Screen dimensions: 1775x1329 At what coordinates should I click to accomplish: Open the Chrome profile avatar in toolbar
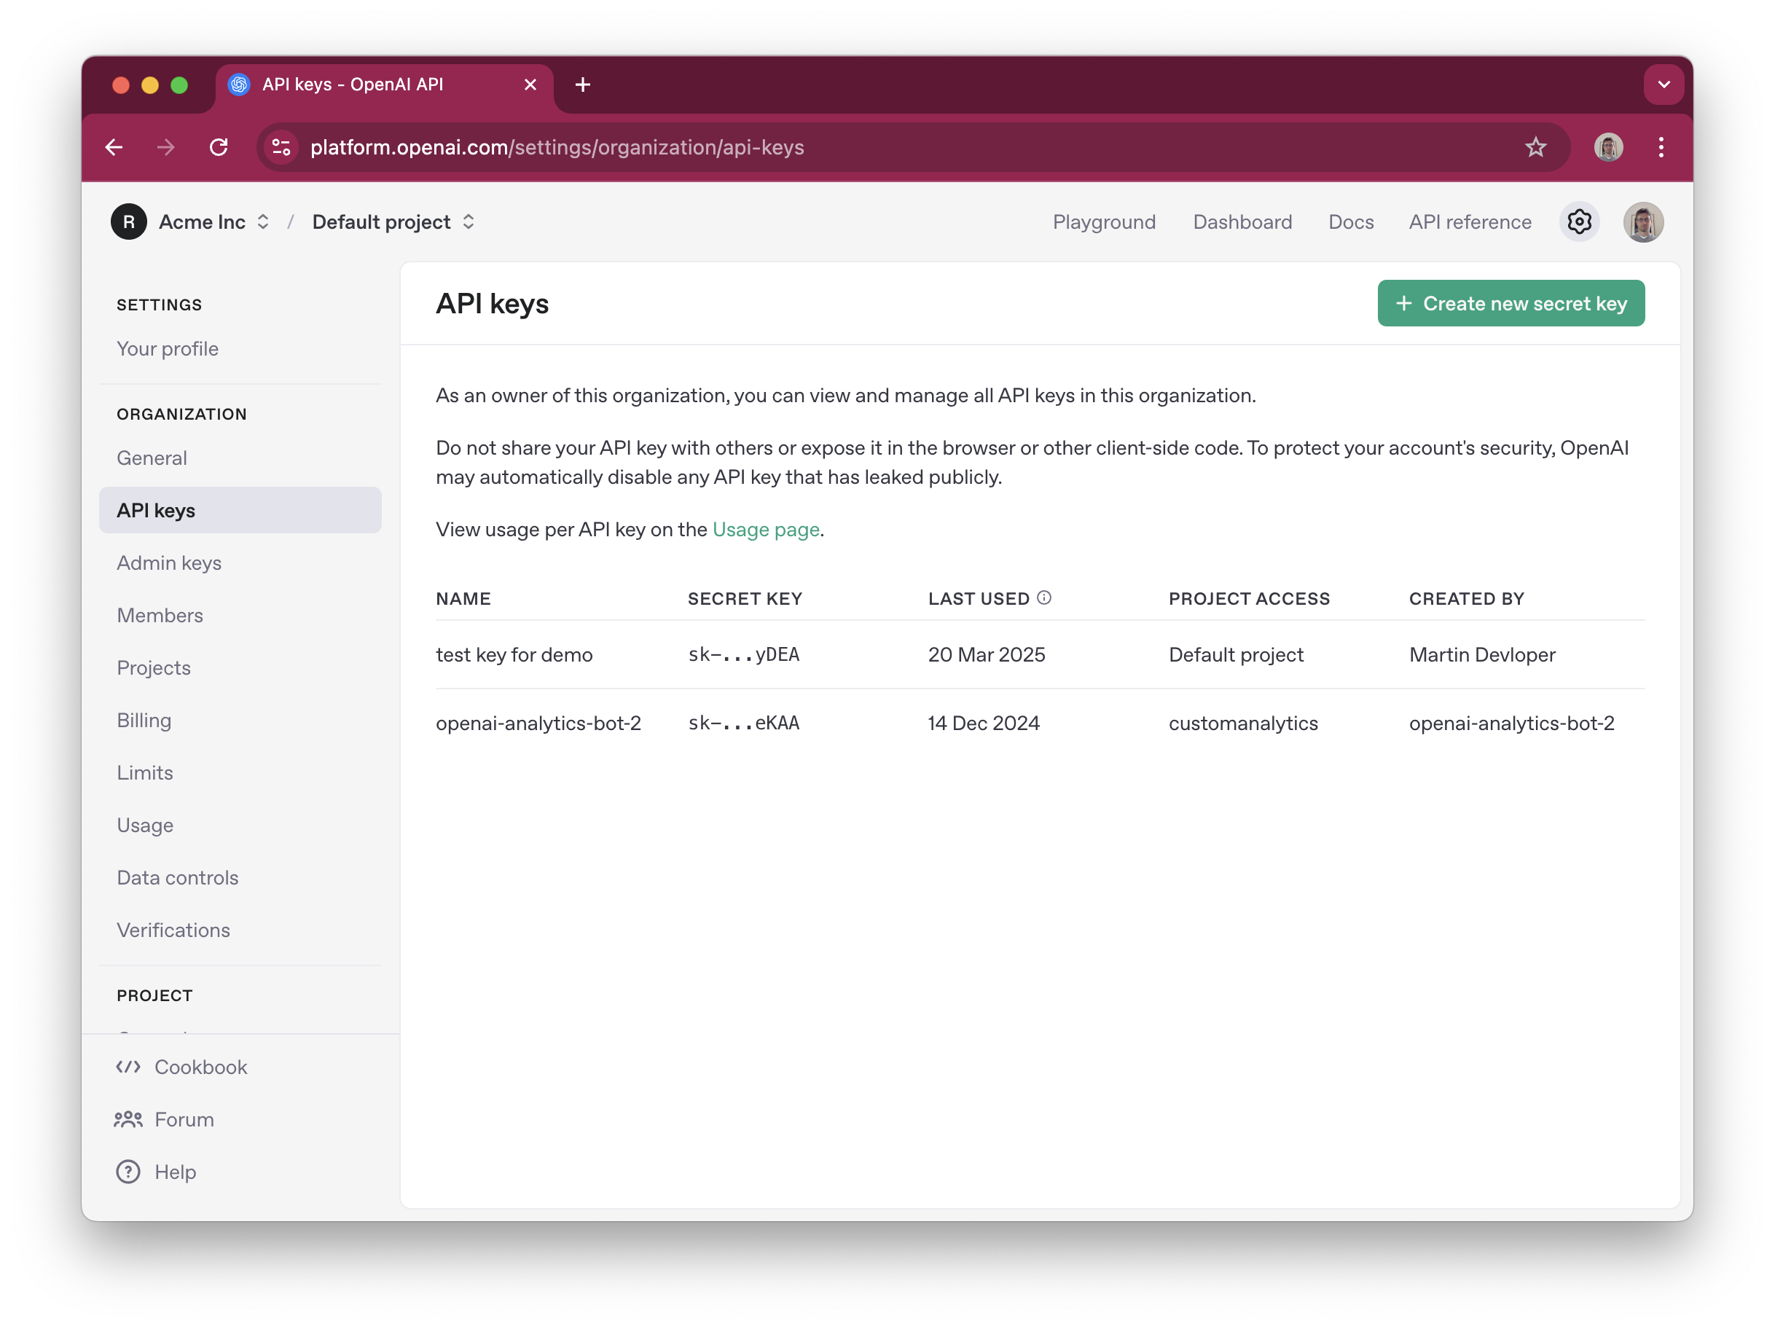pos(1608,148)
